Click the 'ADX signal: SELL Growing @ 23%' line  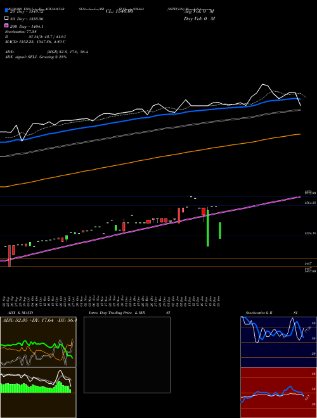(36, 57)
